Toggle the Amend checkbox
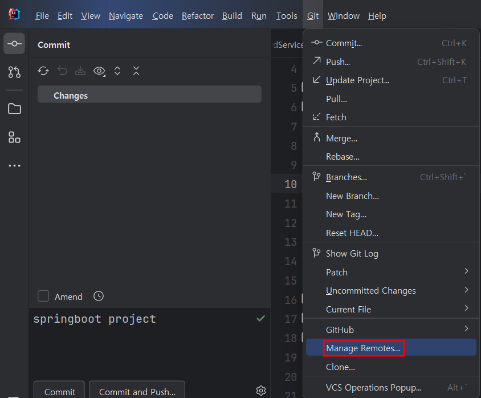Screen dimensions: 481x398 (43, 296)
